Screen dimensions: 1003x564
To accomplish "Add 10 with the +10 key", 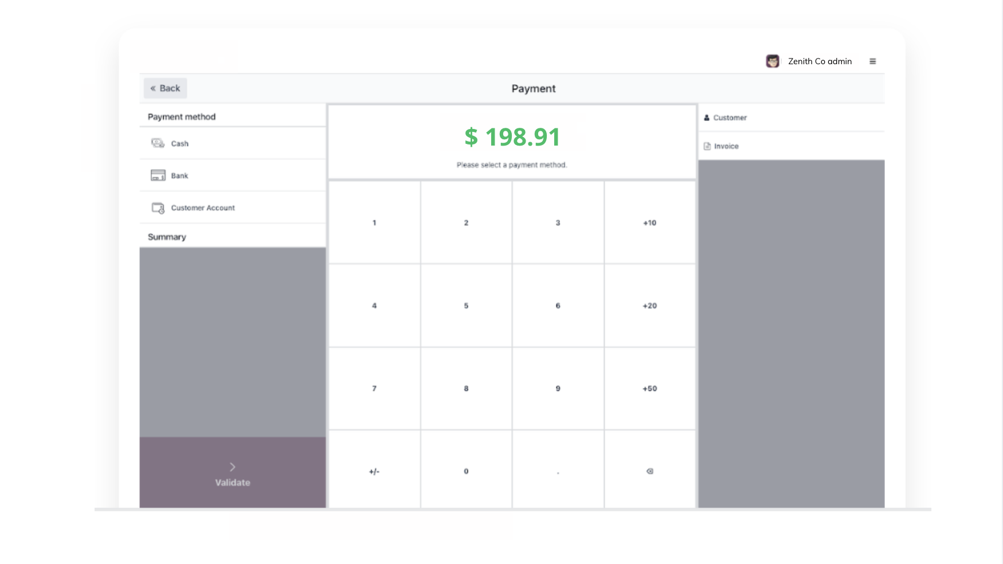I will (649, 222).
